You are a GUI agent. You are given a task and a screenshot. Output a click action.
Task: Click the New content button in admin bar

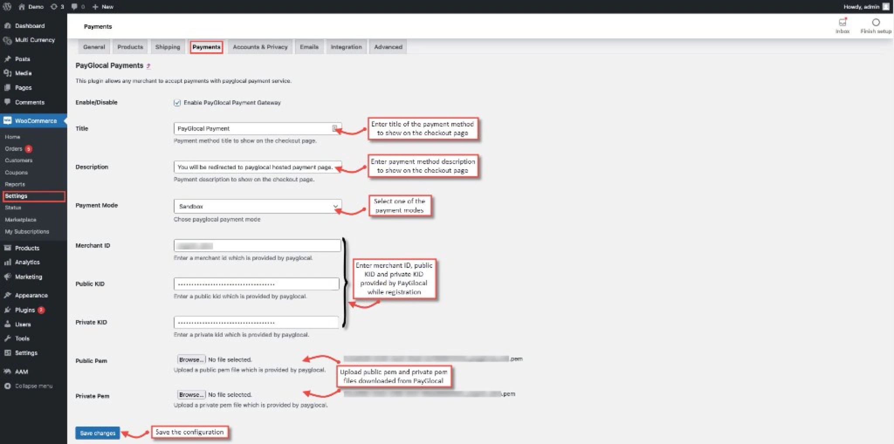click(x=103, y=7)
